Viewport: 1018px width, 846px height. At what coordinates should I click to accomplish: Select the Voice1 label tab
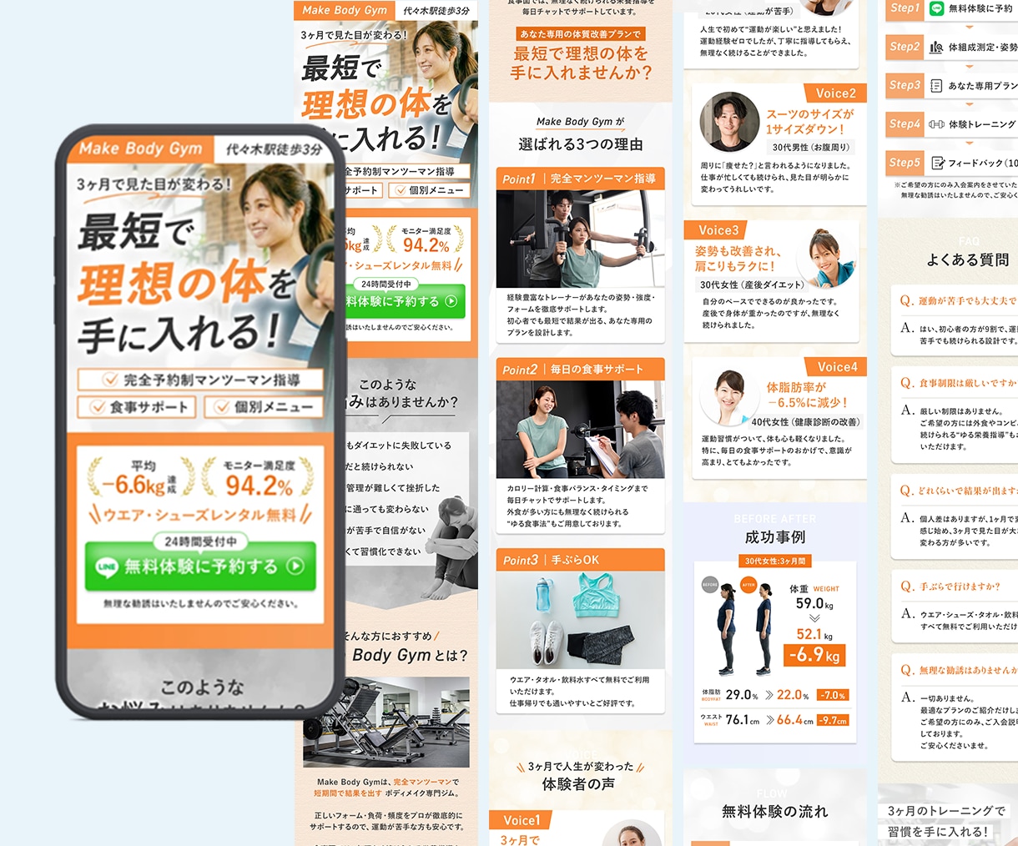pos(522,820)
